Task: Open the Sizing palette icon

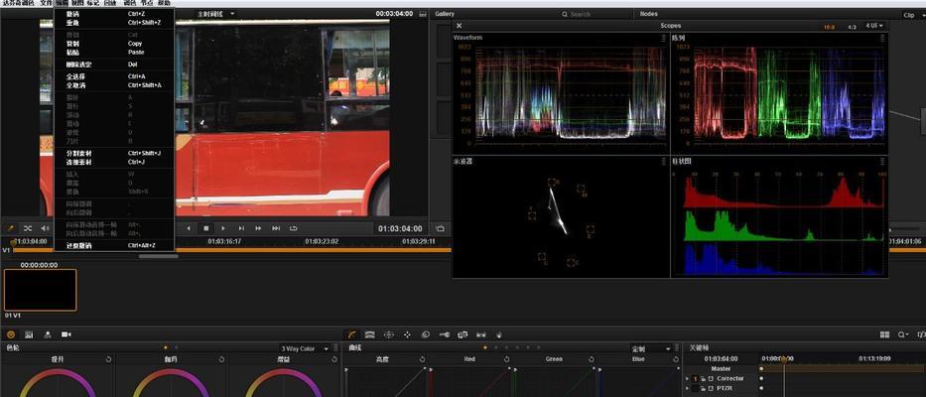Action: (x=463, y=334)
